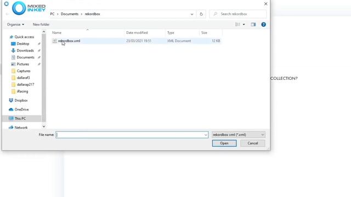The image size is (351, 197).
Task: Click the Pictures icon in sidebar
Action: pyautogui.click(x=13, y=64)
